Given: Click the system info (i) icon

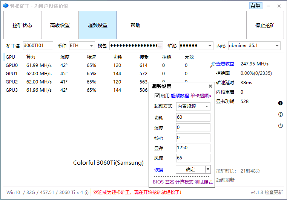Looking at the screenshot, I should pyautogui.click(x=86, y=192).
